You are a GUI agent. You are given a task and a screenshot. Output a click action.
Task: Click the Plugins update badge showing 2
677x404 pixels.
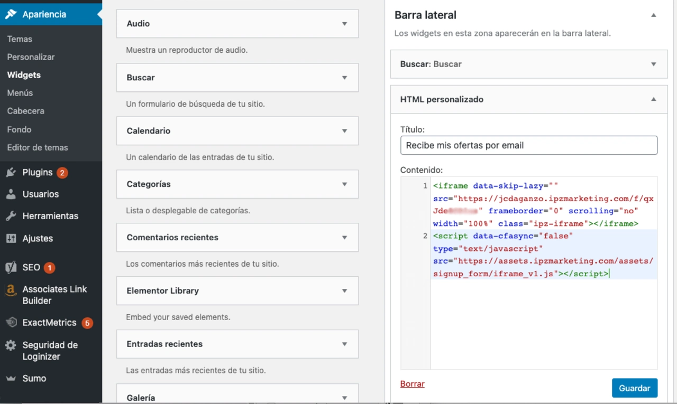point(62,173)
